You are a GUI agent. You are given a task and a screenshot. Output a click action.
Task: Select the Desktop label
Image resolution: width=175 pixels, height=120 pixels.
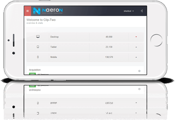[x=55, y=37]
